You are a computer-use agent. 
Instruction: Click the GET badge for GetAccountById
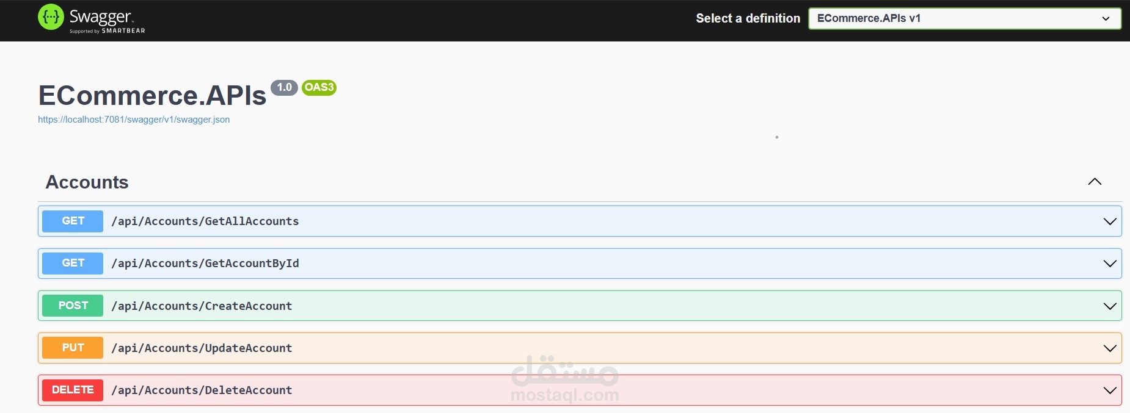[73, 263]
